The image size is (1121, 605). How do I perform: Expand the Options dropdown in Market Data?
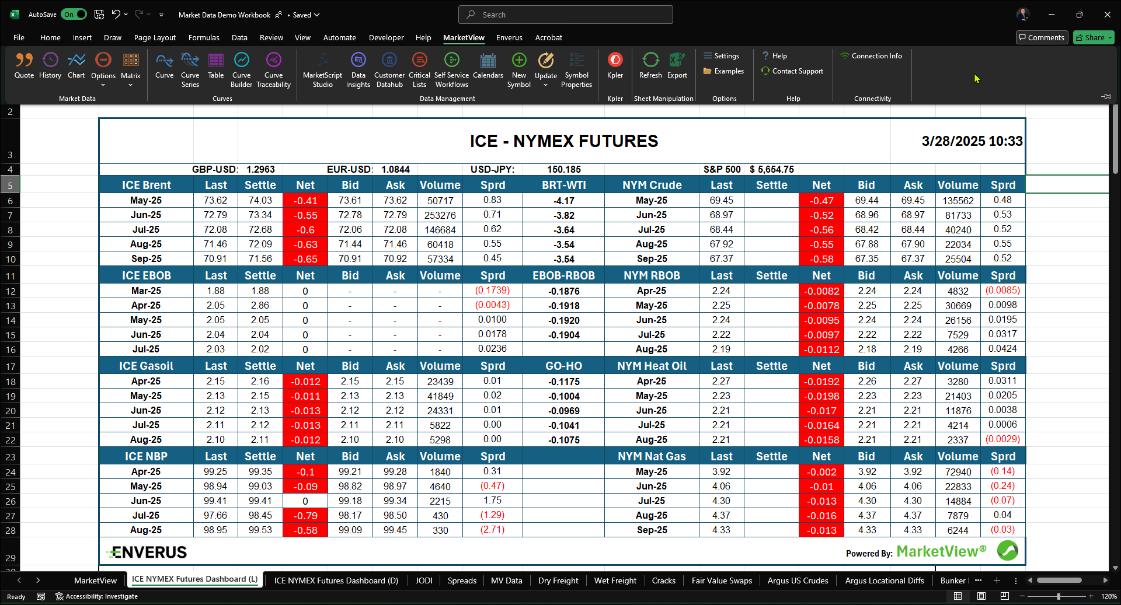(x=103, y=85)
